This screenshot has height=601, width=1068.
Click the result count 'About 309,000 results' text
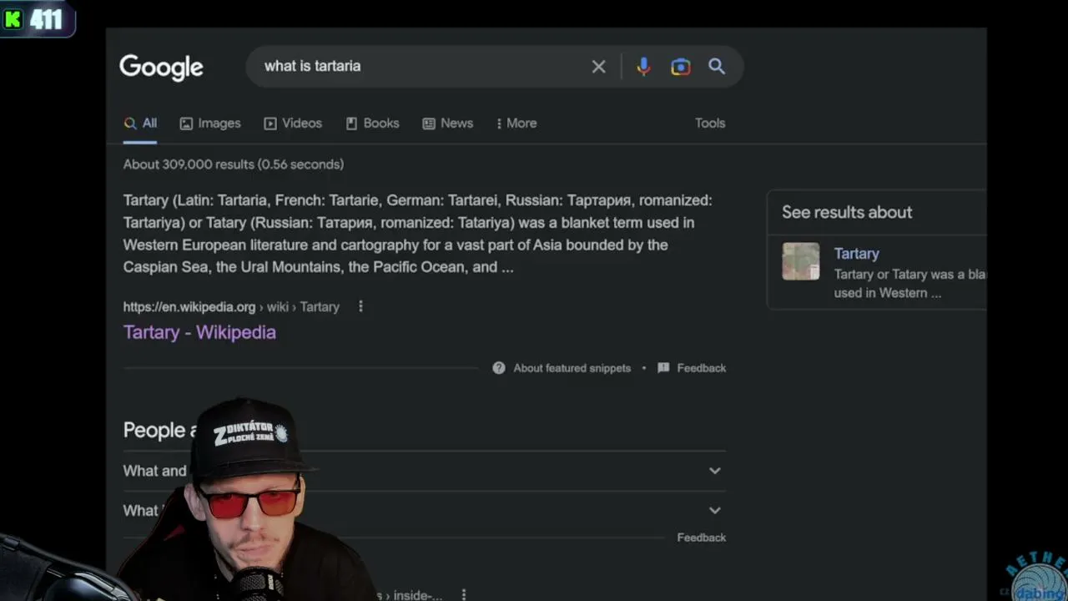pos(234,164)
